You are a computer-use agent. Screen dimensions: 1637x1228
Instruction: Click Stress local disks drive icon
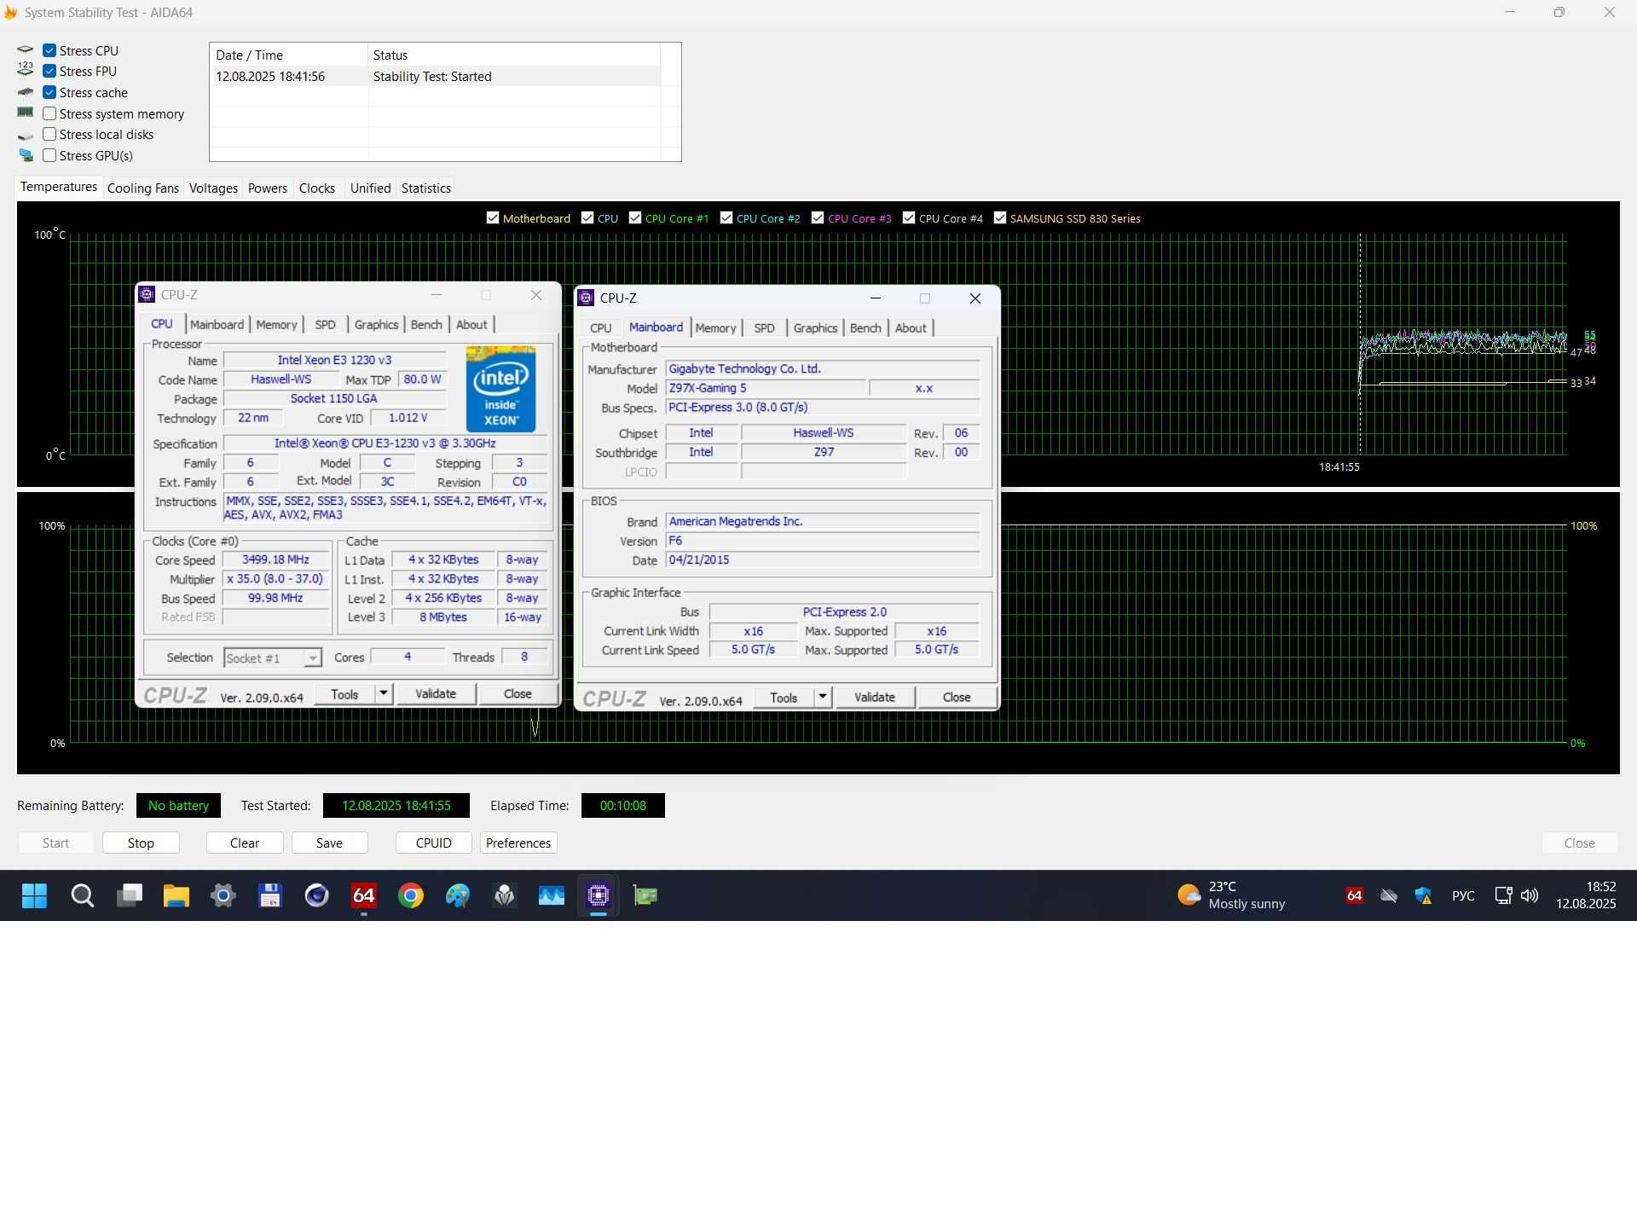pos(26,136)
